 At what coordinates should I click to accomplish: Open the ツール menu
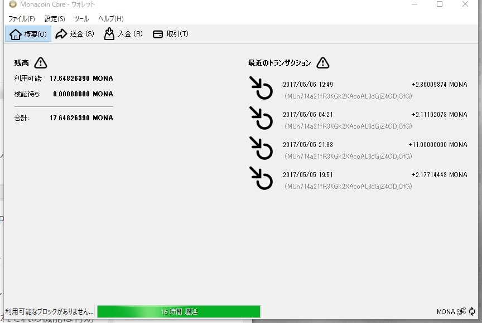[81, 19]
